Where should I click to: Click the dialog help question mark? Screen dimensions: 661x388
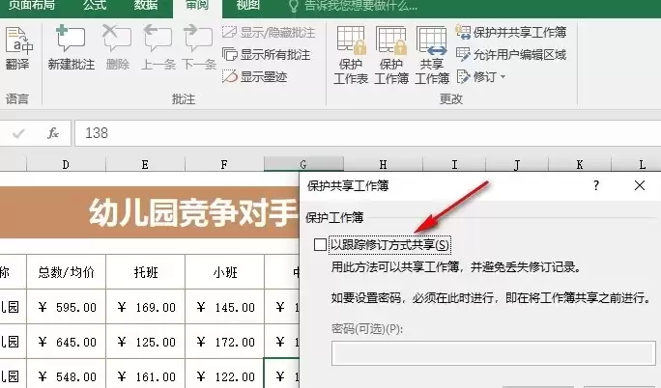596,185
